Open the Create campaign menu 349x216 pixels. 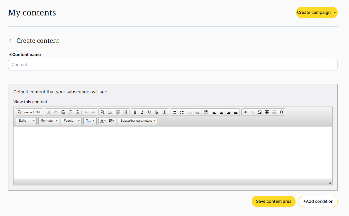tap(316, 13)
